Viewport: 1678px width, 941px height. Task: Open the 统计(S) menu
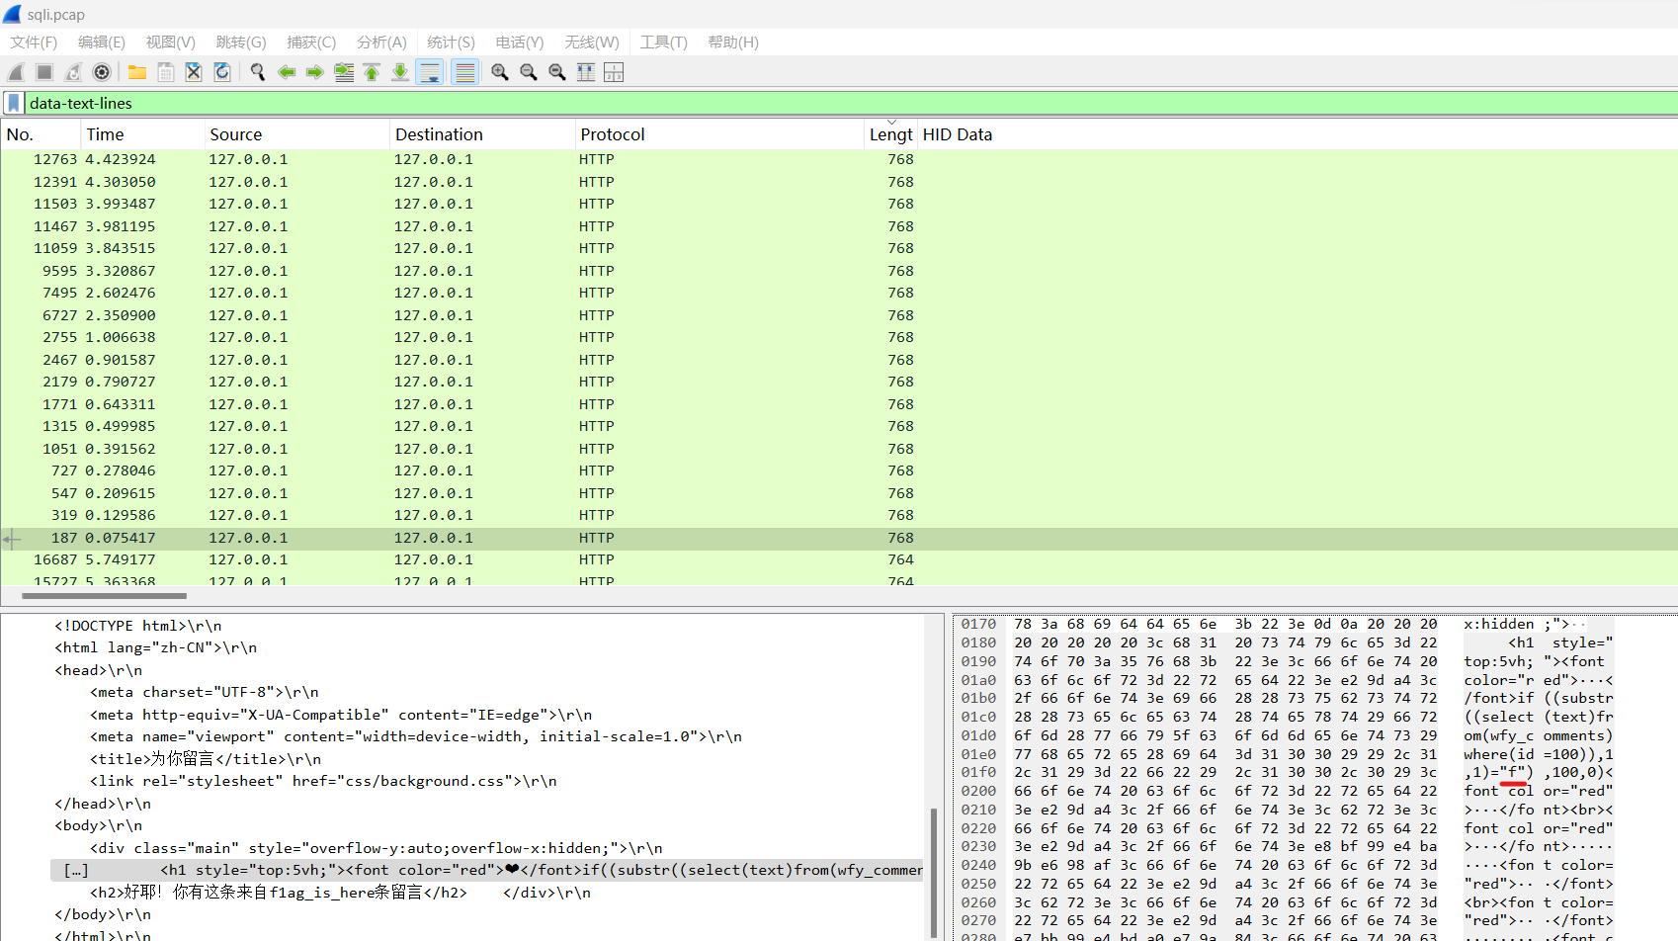coord(451,43)
